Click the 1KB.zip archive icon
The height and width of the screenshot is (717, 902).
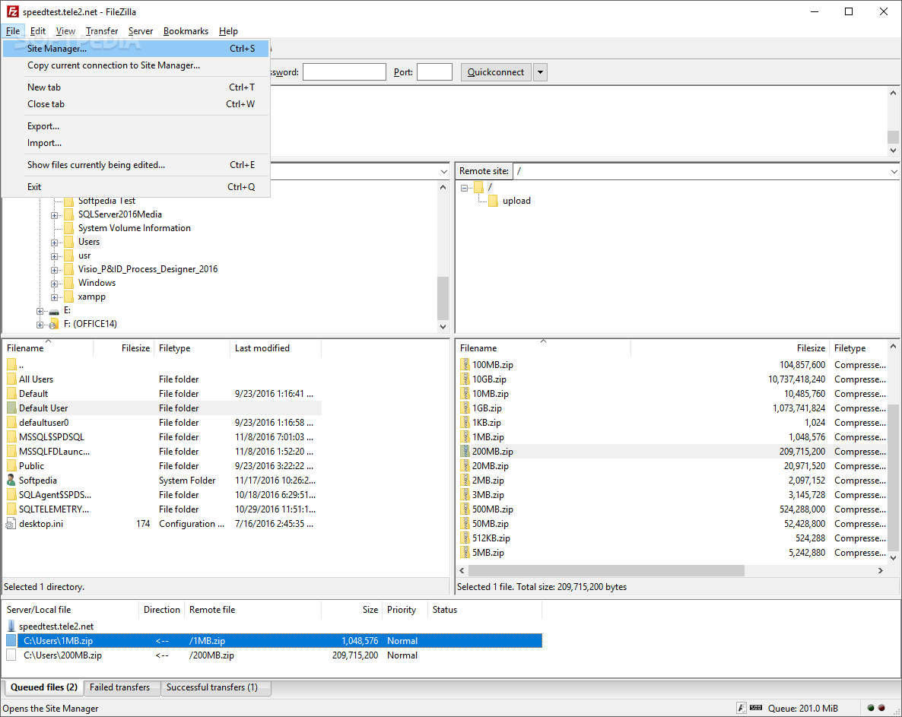[x=465, y=423]
